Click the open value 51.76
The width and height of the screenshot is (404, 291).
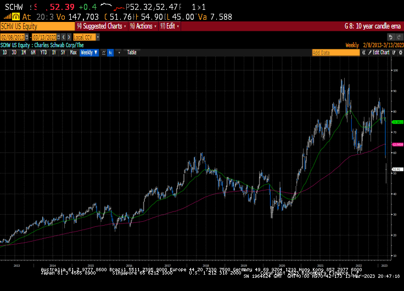point(121,17)
